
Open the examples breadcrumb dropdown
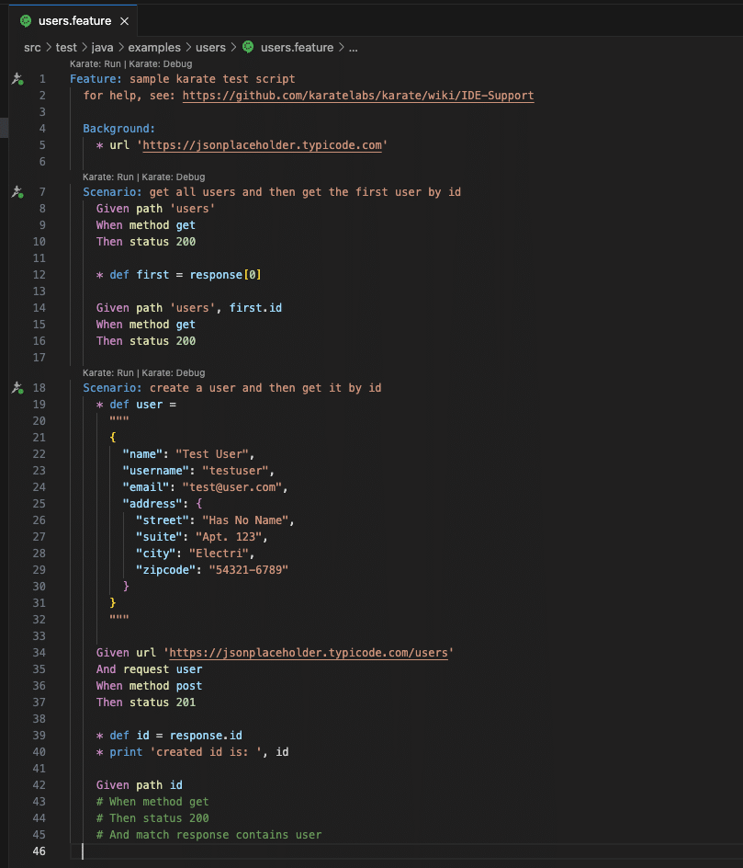153,47
